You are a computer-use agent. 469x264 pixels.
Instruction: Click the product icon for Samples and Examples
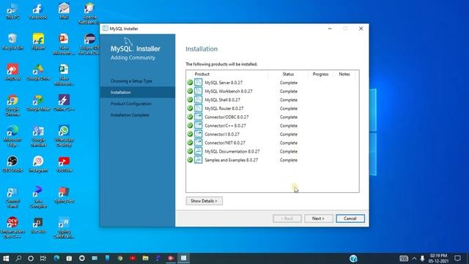[198, 160]
